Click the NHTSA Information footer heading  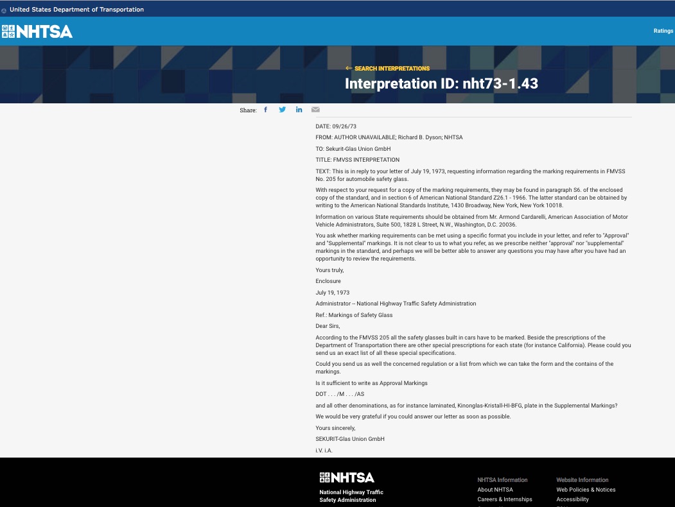coord(502,479)
